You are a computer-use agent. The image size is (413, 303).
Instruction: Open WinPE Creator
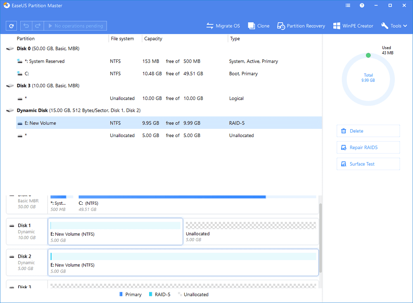[x=353, y=26]
